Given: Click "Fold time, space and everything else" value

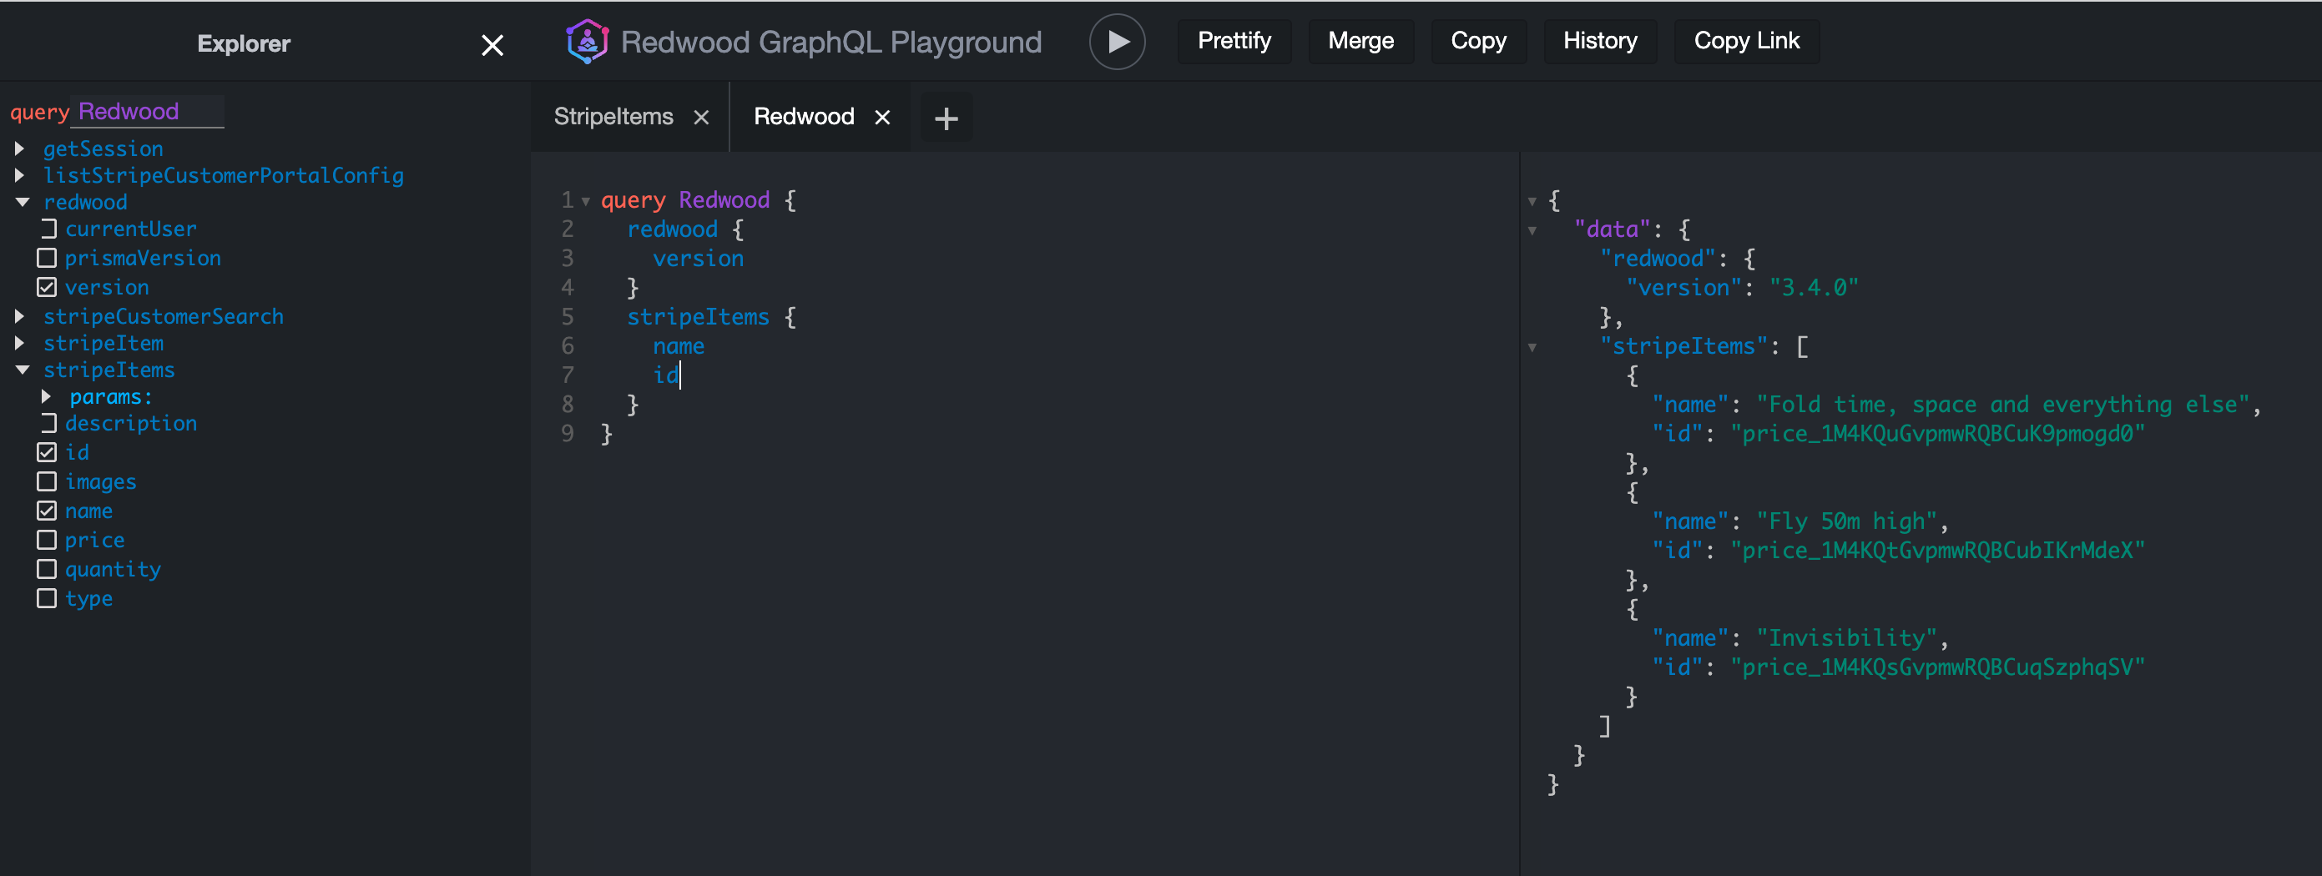Looking at the screenshot, I should 2003,405.
